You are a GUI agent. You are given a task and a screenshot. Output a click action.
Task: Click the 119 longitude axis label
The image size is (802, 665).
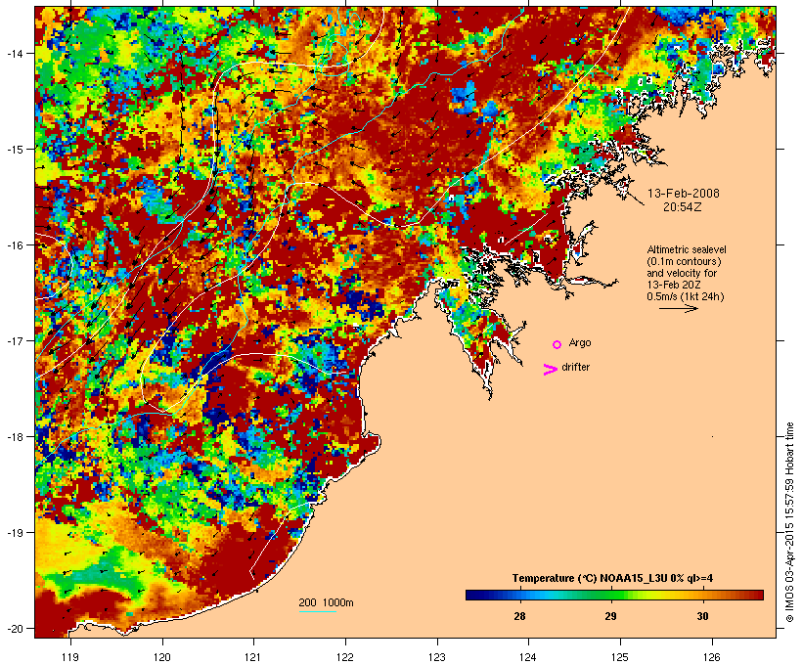coord(70,657)
